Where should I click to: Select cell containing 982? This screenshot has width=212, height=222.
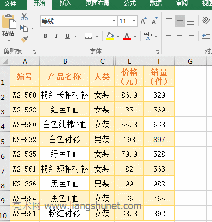pyautogui.click(x=159, y=184)
